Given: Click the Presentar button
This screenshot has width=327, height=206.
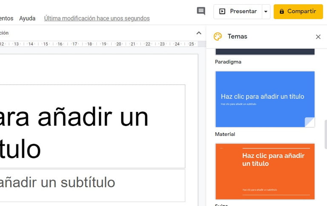Looking at the screenshot, I should (x=238, y=11).
